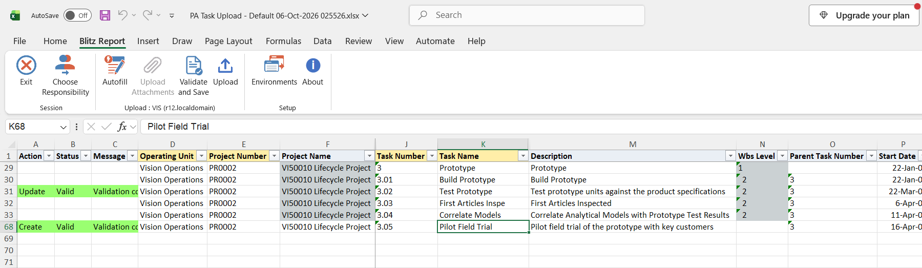Image resolution: width=922 pixels, height=268 pixels.
Task: Click the formula bar Enter checkmark
Action: pos(107,127)
